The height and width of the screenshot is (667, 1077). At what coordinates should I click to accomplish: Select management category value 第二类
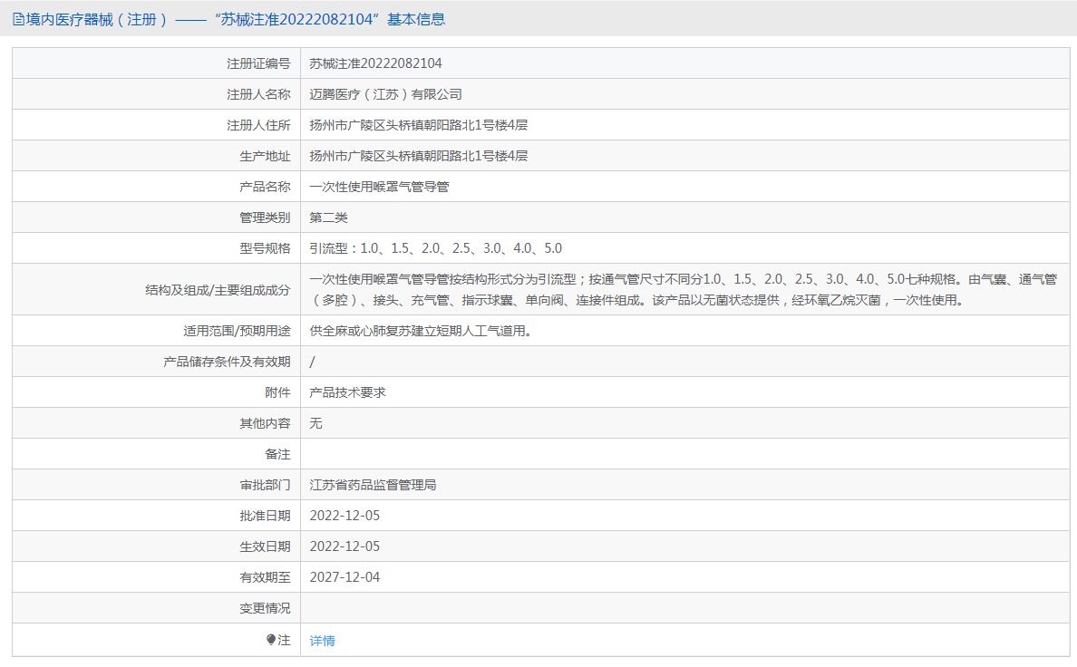point(328,217)
